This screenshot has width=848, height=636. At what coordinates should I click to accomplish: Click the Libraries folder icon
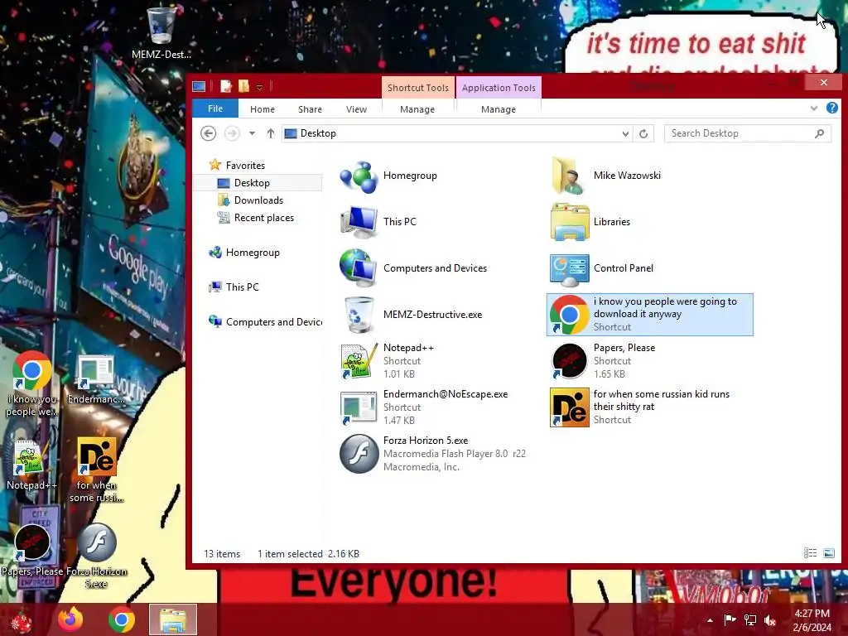coord(570,222)
